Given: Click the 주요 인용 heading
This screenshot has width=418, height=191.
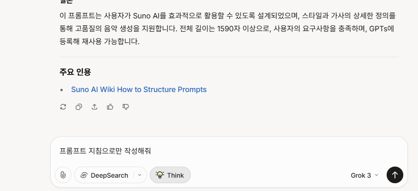Looking at the screenshot, I should coord(75,72).
